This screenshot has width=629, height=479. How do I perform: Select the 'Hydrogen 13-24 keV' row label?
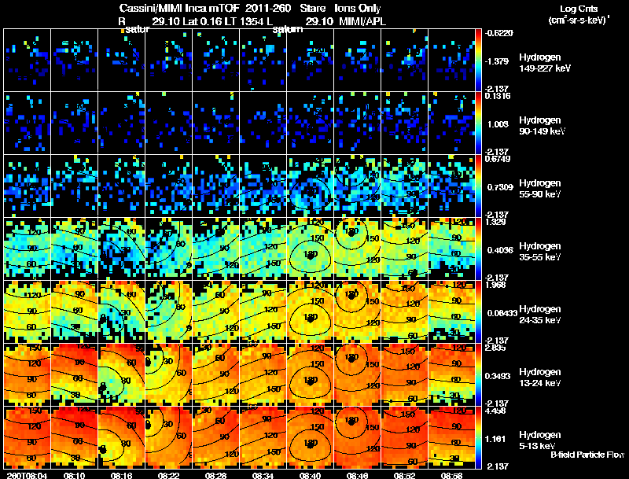coord(540,378)
